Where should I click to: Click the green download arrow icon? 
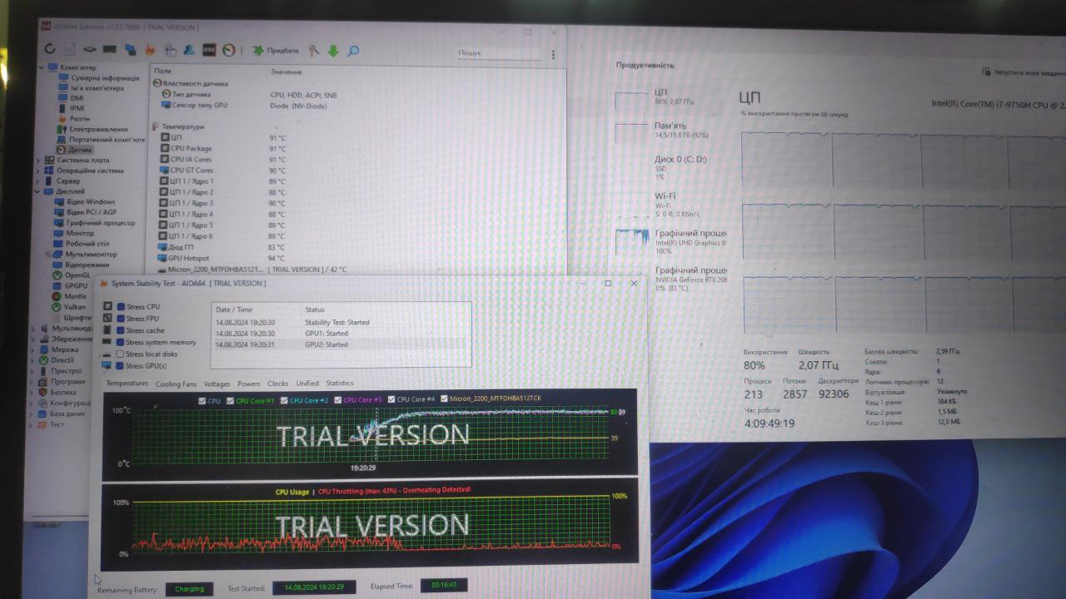click(x=333, y=51)
